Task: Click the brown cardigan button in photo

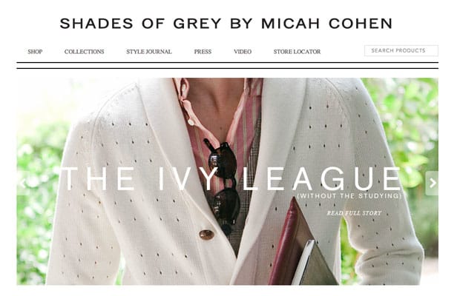Action: coord(206,235)
